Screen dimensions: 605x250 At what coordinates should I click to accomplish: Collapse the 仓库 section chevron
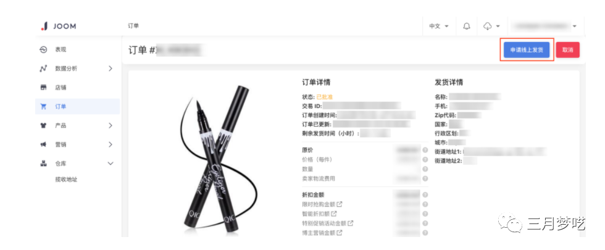tap(111, 163)
